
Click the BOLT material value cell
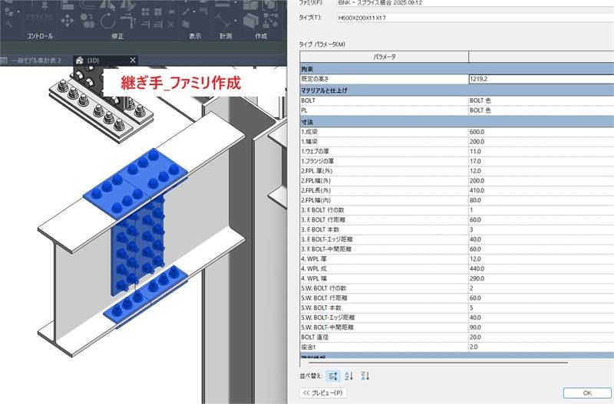tap(537, 100)
